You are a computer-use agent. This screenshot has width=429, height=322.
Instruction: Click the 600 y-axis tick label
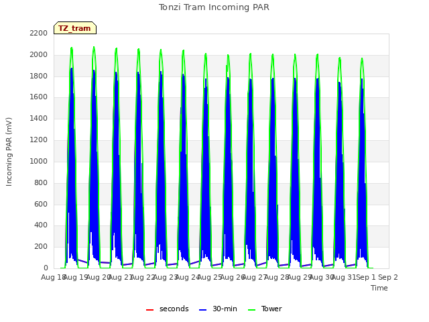(41, 204)
